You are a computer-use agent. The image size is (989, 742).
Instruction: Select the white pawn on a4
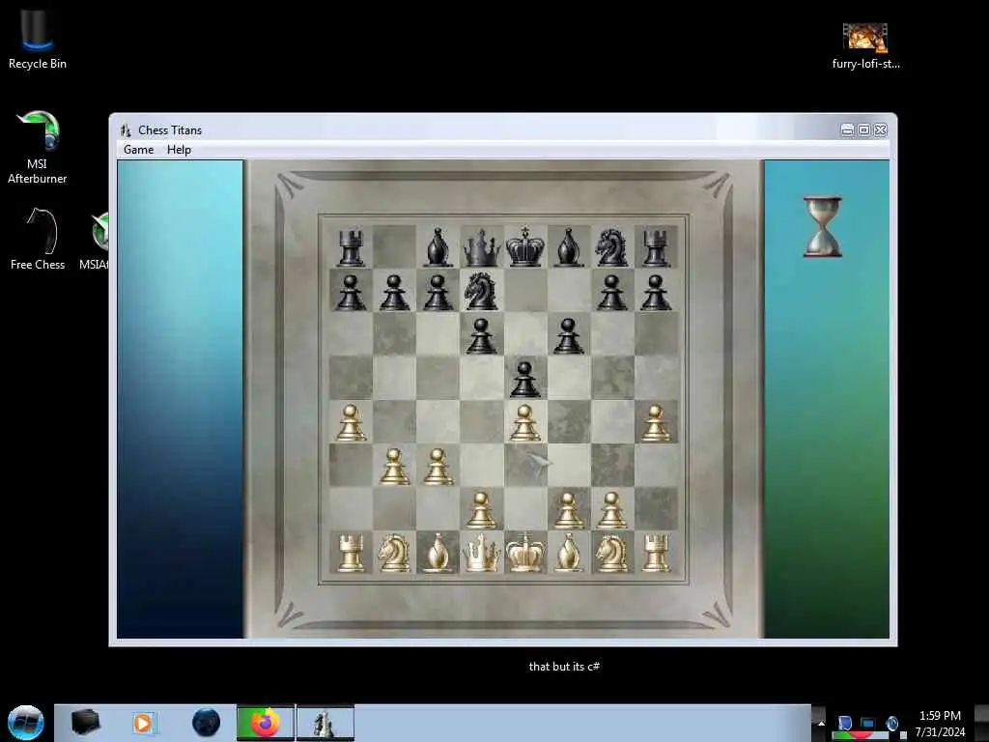pyautogui.click(x=351, y=423)
